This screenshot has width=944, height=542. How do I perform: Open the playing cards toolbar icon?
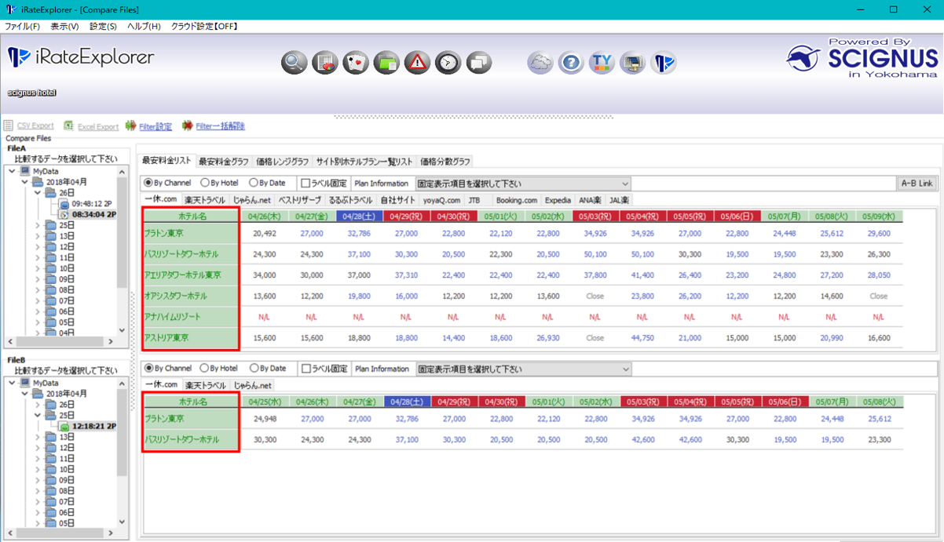pos(356,62)
